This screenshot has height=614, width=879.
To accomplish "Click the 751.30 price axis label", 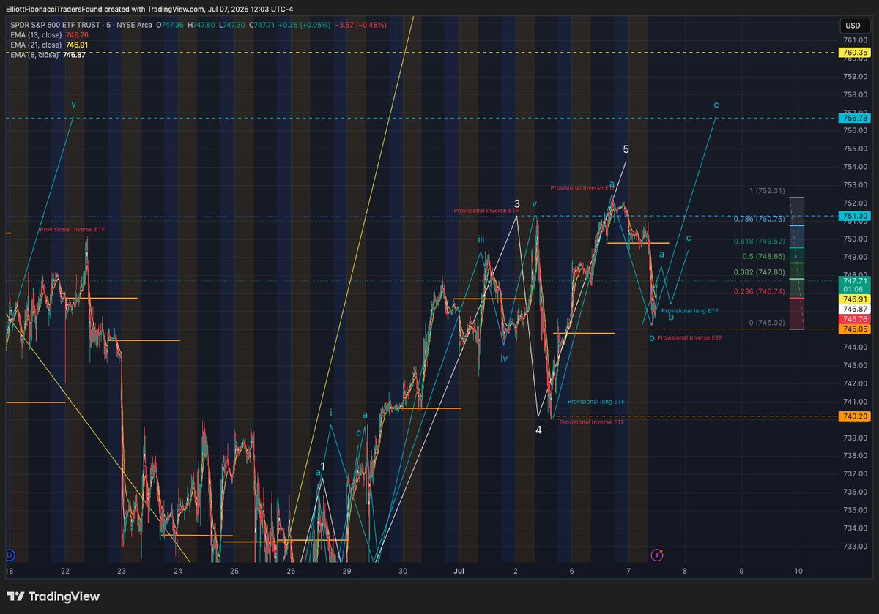I will pyautogui.click(x=855, y=216).
